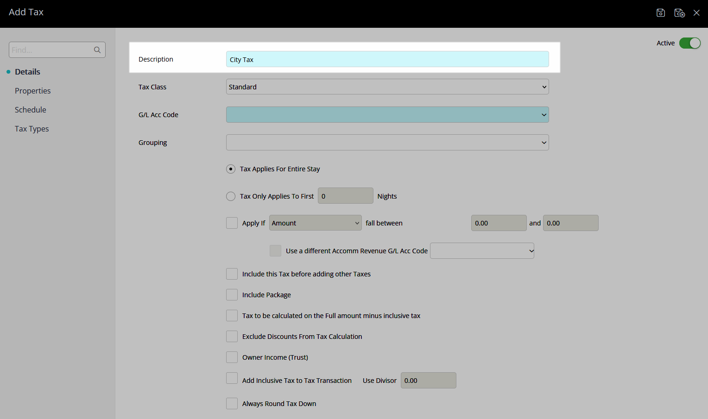Viewport: 708px width, 419px height.
Task: Check Use a different Accomm Revenue G/L Acc Code
Action: [x=275, y=251]
